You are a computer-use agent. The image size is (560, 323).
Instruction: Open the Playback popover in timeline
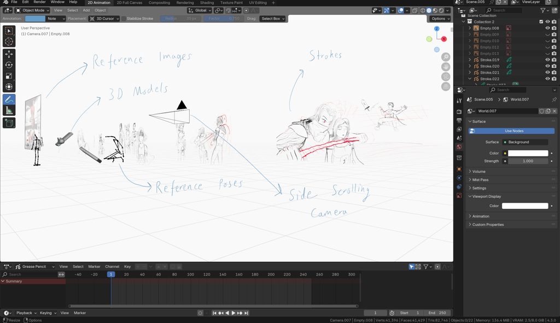26,313
